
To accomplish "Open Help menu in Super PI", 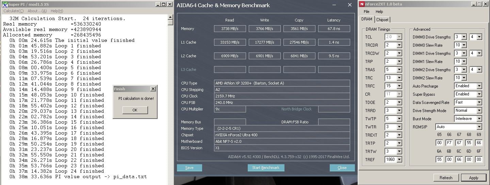I will click(56, 11).
